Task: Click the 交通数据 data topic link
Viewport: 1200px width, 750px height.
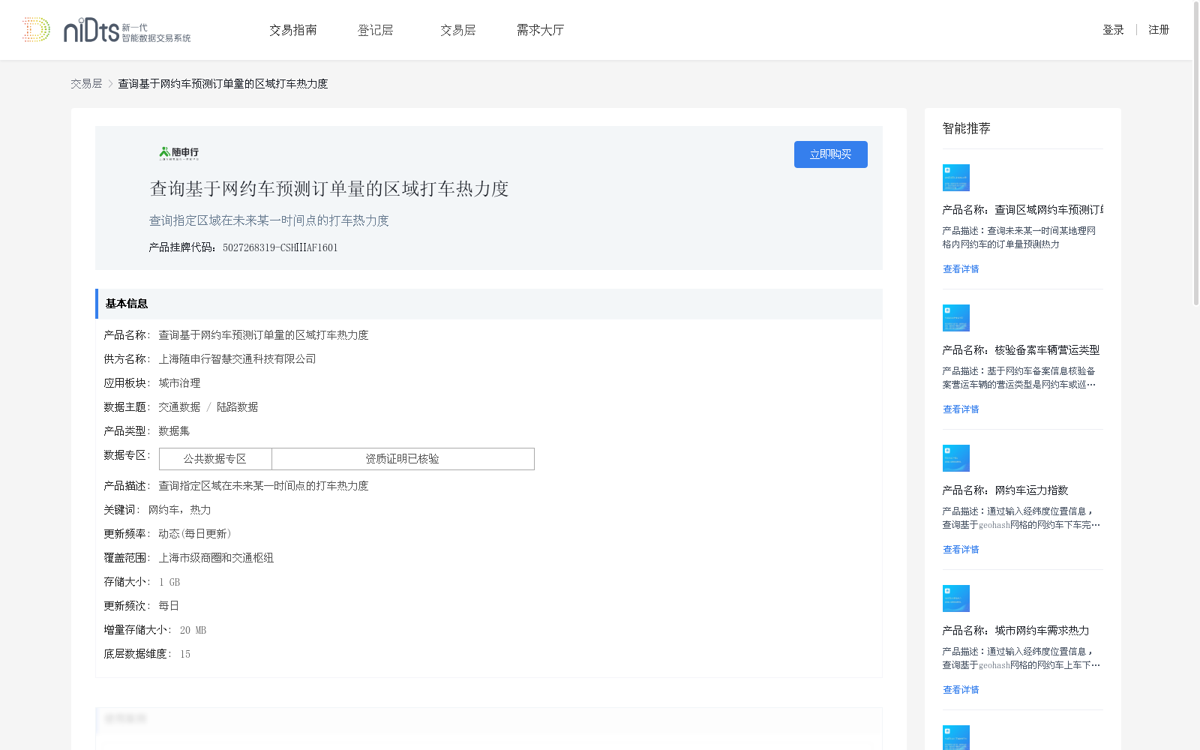Action: pos(178,406)
